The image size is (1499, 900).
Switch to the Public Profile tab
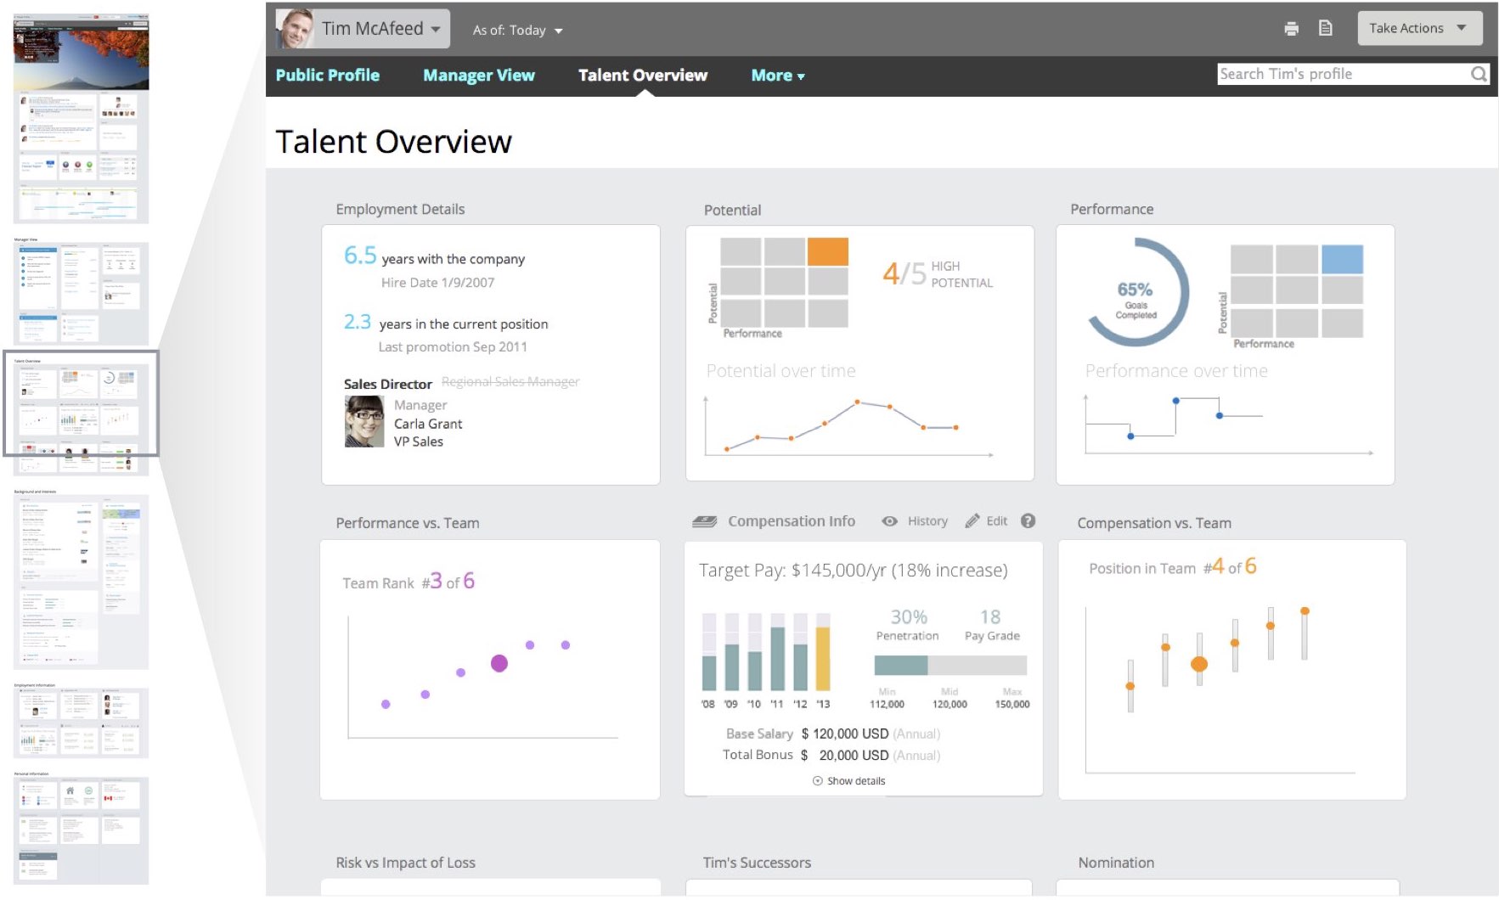click(x=327, y=76)
